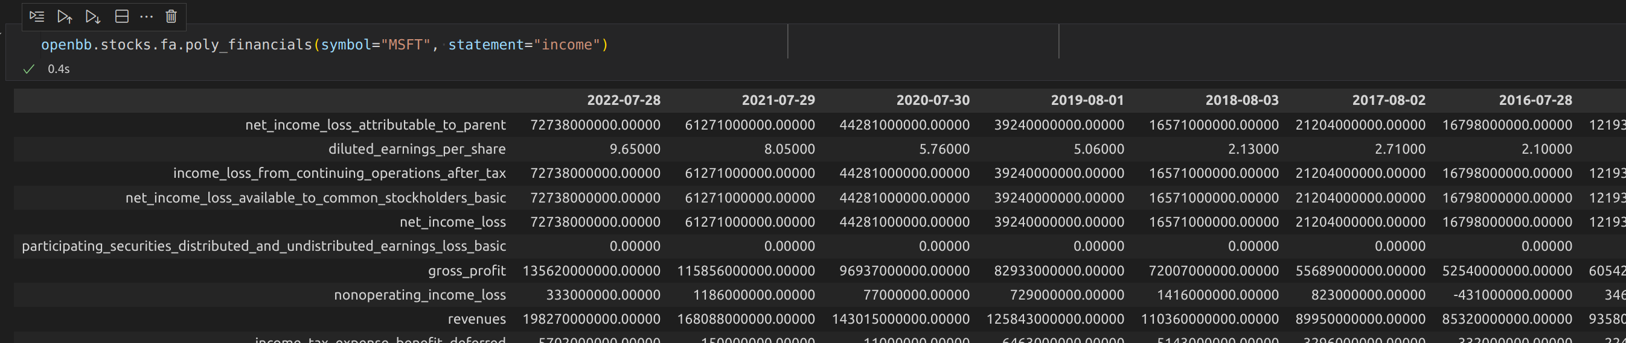This screenshot has height=343, width=1626.
Task: Click row label gross_profit
Action: (x=467, y=271)
